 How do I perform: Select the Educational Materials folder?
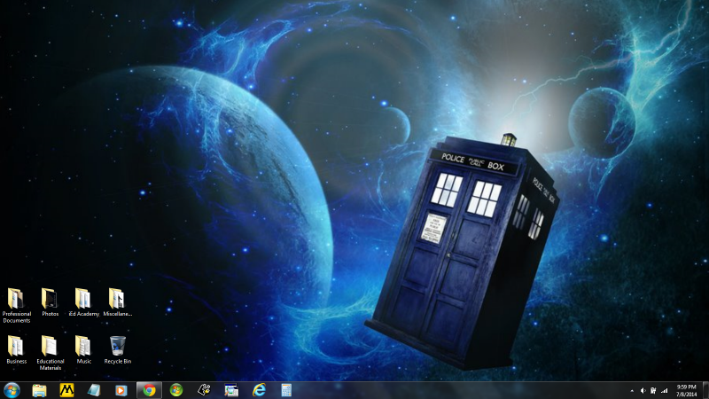tap(51, 352)
